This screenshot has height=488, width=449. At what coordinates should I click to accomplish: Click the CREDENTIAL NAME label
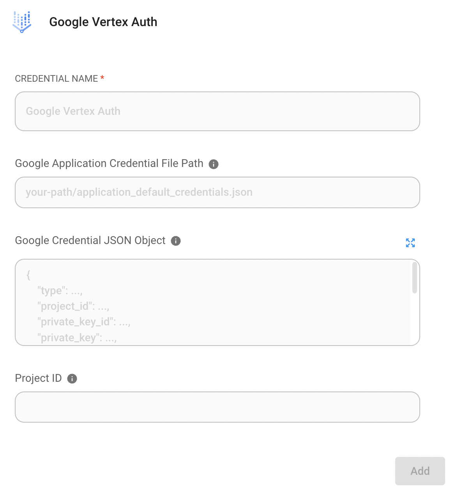(x=57, y=79)
